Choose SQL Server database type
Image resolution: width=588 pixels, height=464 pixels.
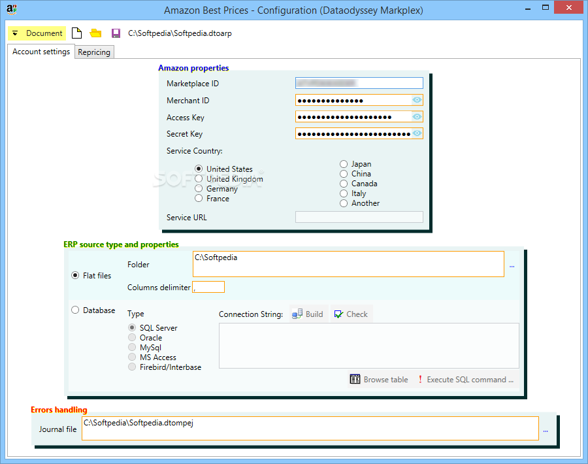tap(153, 328)
